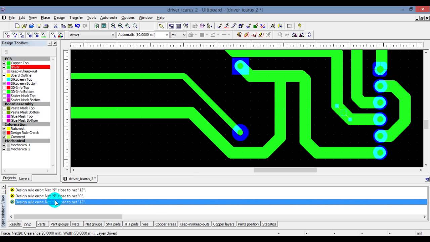Click the Print icon
Image resolution: width=430 pixels, height=242 pixels.
point(46,26)
